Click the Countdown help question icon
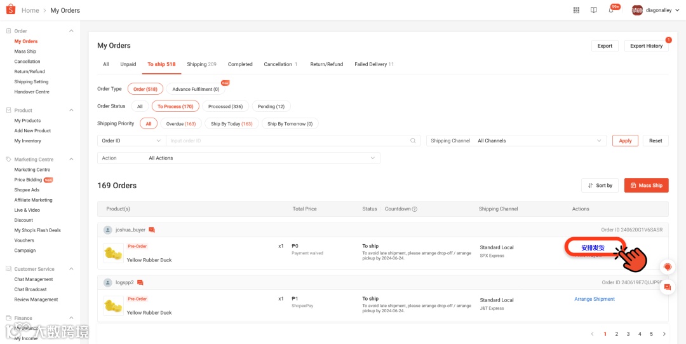Screen dimensions: 686x344 click(x=415, y=209)
